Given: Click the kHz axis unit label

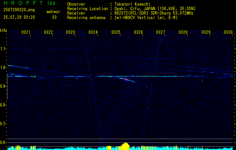Looking at the screenshot, I should coord(3,30).
